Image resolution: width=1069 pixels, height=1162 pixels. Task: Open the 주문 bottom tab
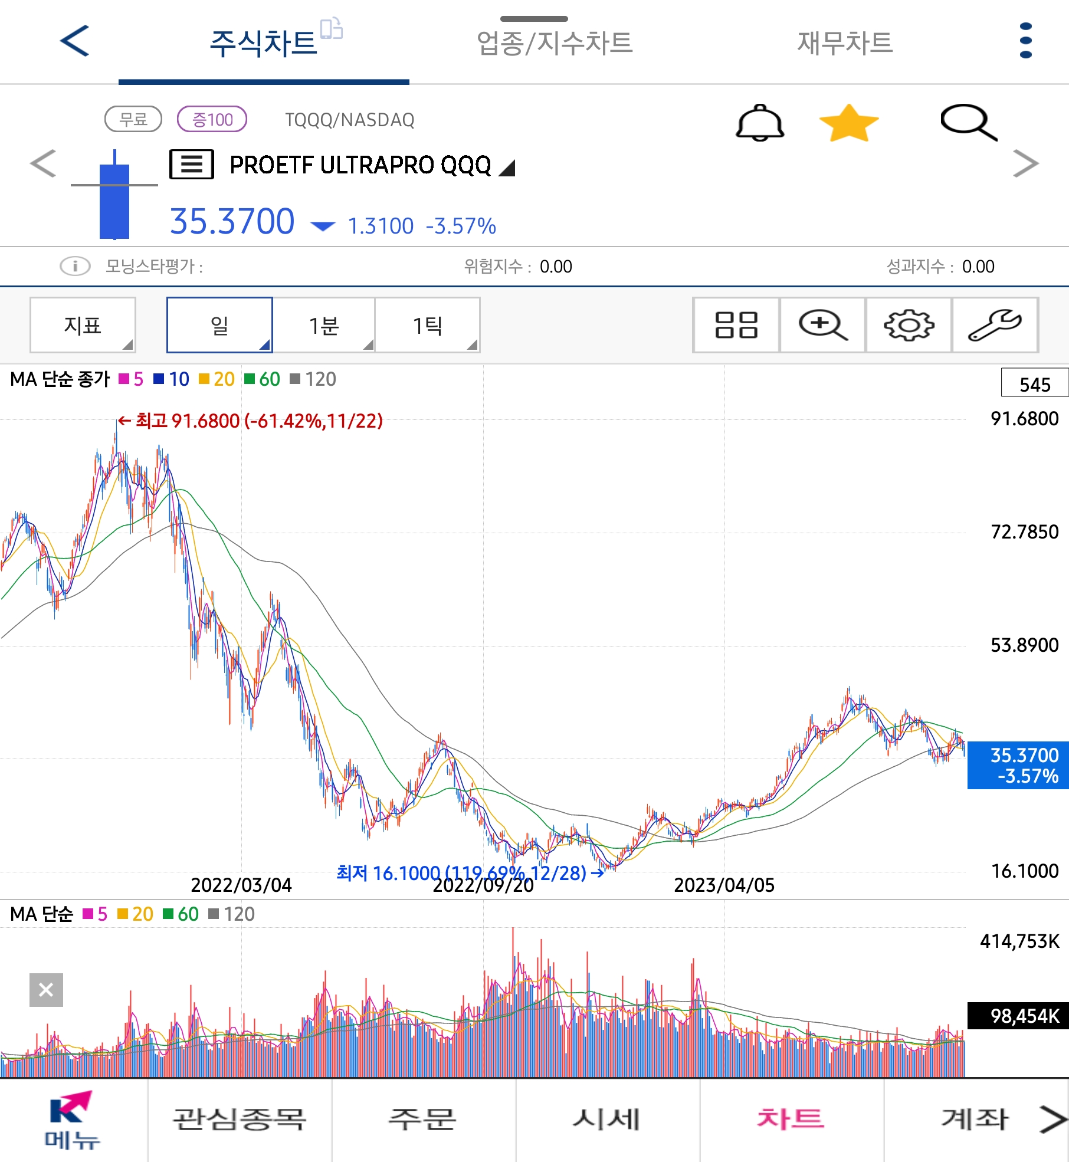pos(424,1120)
